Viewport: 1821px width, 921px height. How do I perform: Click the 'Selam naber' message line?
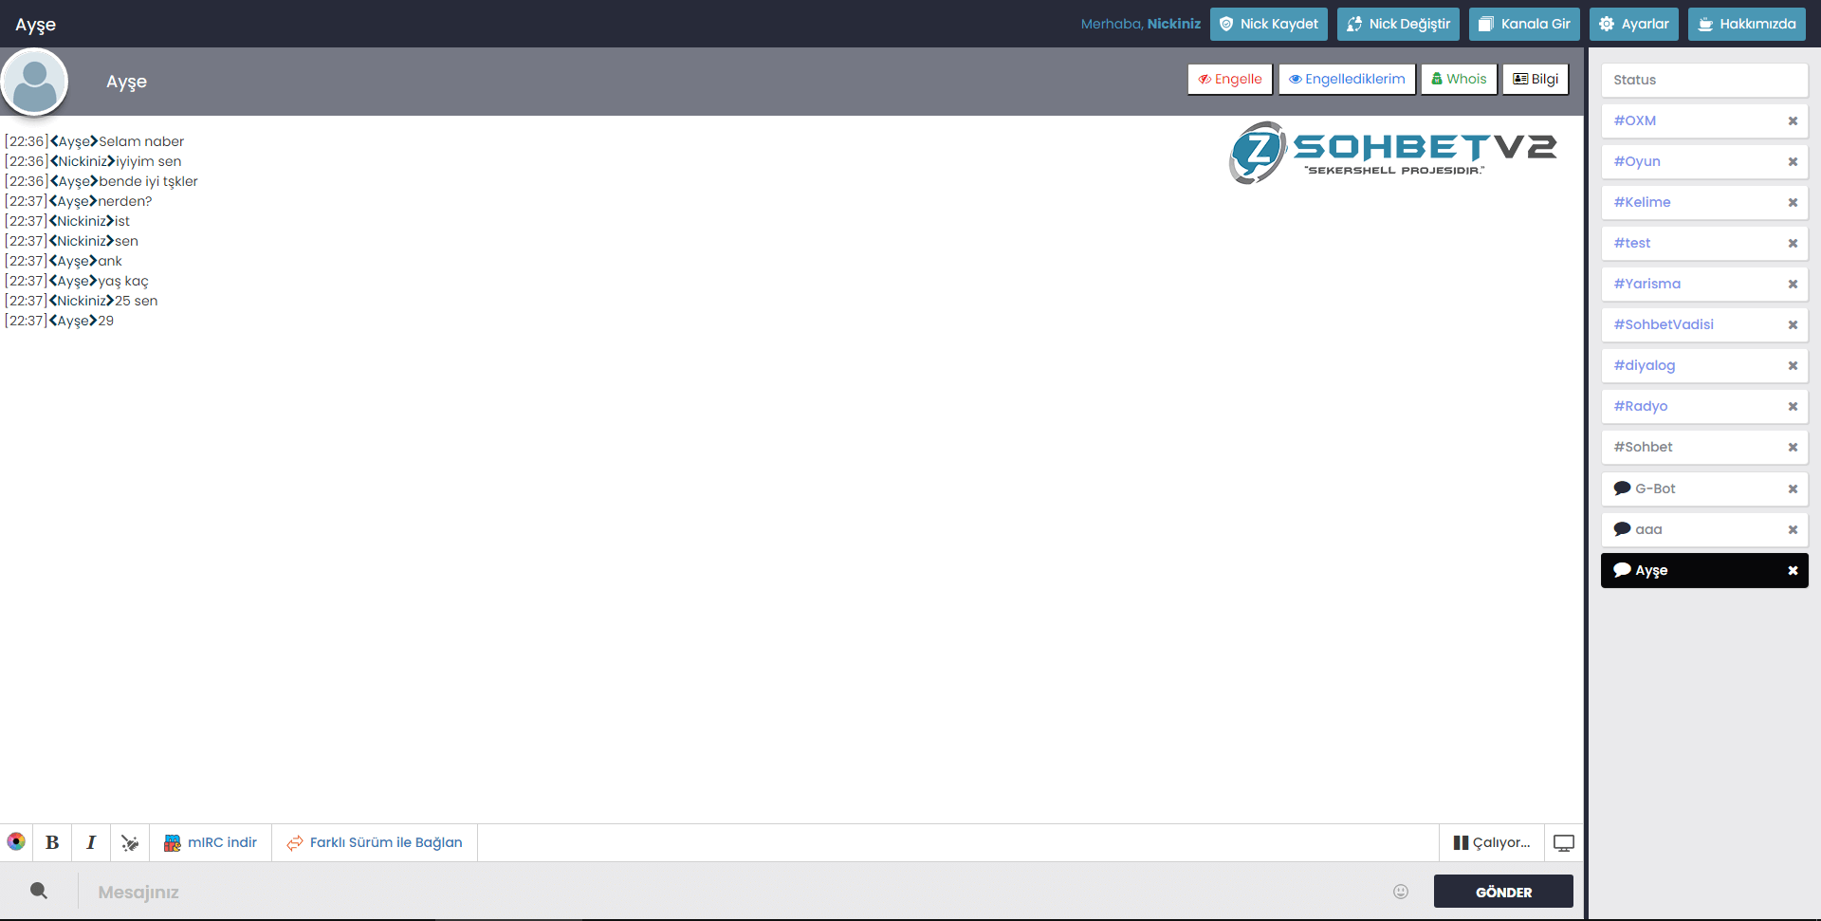(x=95, y=141)
